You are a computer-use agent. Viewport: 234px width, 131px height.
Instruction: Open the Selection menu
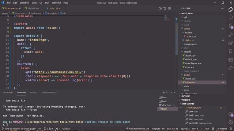tap(24, 3)
